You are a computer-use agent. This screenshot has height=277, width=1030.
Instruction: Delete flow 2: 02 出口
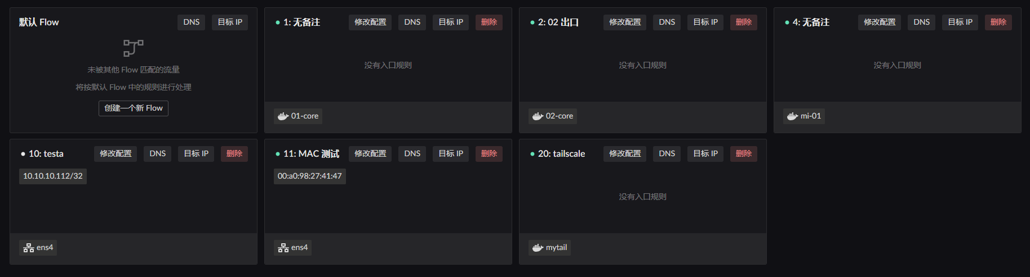[744, 22]
